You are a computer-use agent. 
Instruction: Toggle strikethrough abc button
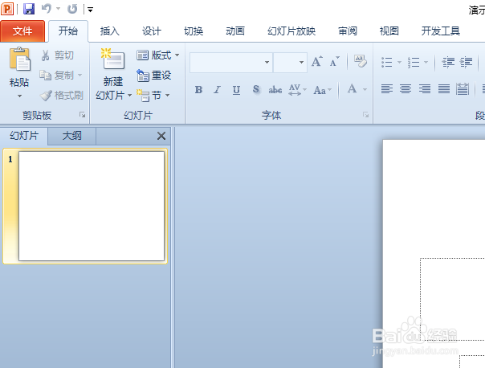point(275,90)
